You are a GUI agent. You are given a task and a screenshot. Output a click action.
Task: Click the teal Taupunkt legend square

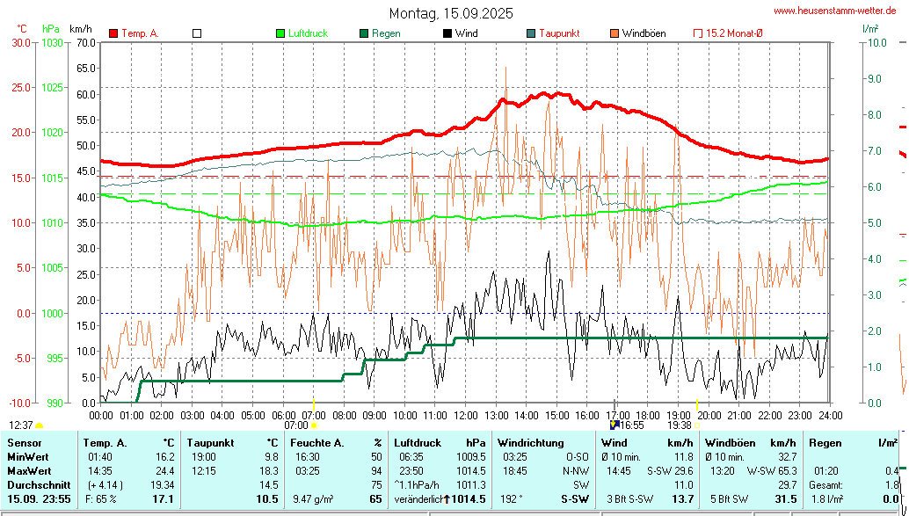coord(531,33)
